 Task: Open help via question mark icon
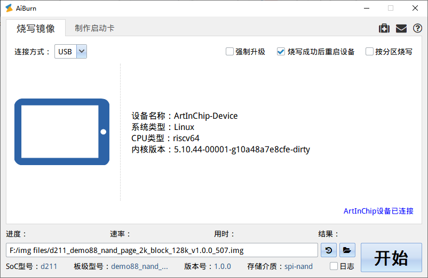point(417,28)
